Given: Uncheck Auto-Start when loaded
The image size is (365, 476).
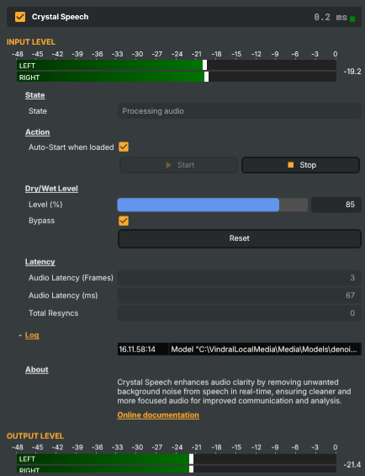Looking at the screenshot, I should click(124, 147).
